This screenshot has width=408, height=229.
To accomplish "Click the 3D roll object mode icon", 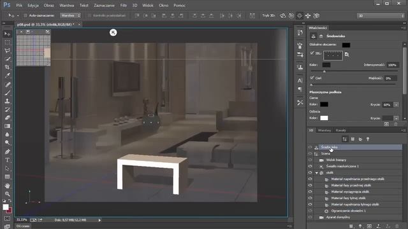I will [x=291, y=16].
